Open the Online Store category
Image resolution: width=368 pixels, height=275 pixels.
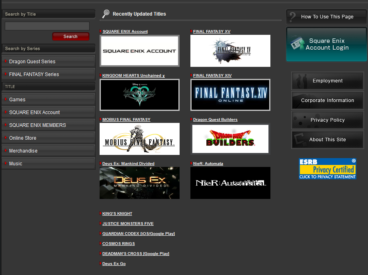[x=48, y=138]
